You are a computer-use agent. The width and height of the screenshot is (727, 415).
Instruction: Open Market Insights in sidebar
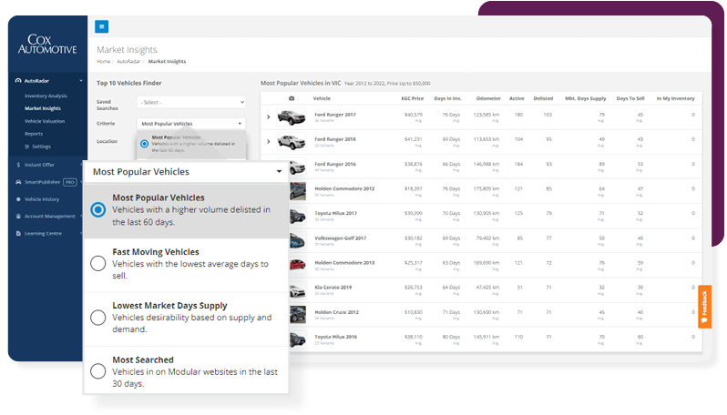click(x=43, y=108)
